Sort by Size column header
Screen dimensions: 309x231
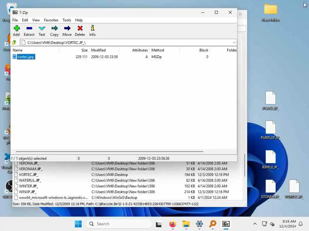[74, 50]
